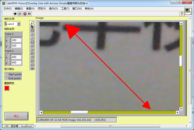
Task: Uncheck the End point checkbox
Action: tap(6, 78)
